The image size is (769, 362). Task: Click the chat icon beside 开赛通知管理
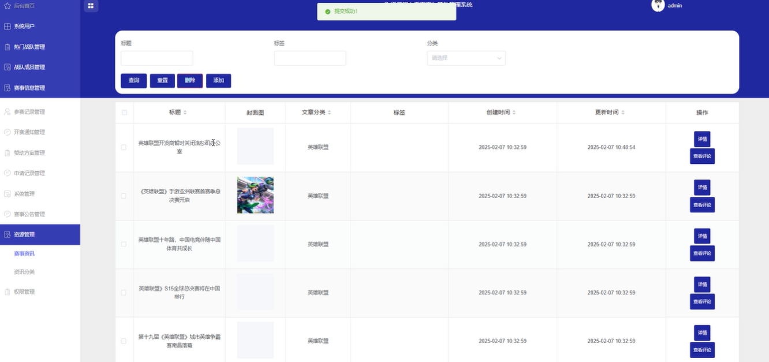click(x=8, y=132)
